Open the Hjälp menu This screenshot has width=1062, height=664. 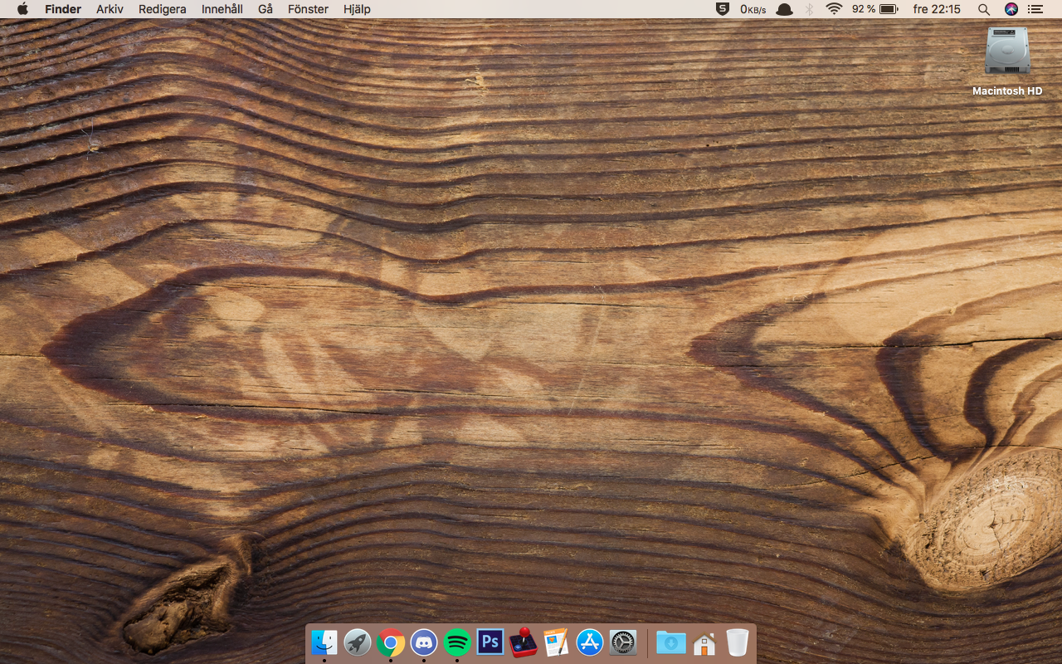(357, 9)
